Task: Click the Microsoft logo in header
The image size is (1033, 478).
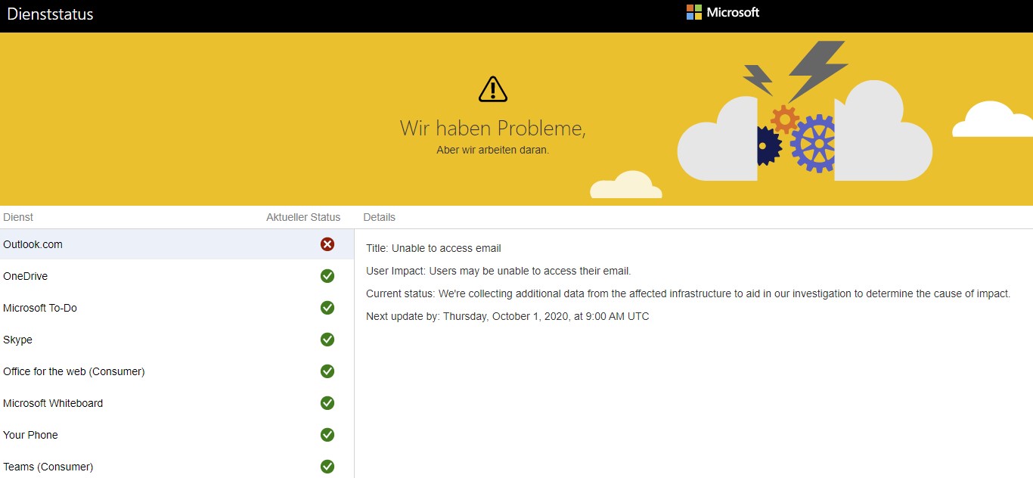Action: tap(722, 12)
